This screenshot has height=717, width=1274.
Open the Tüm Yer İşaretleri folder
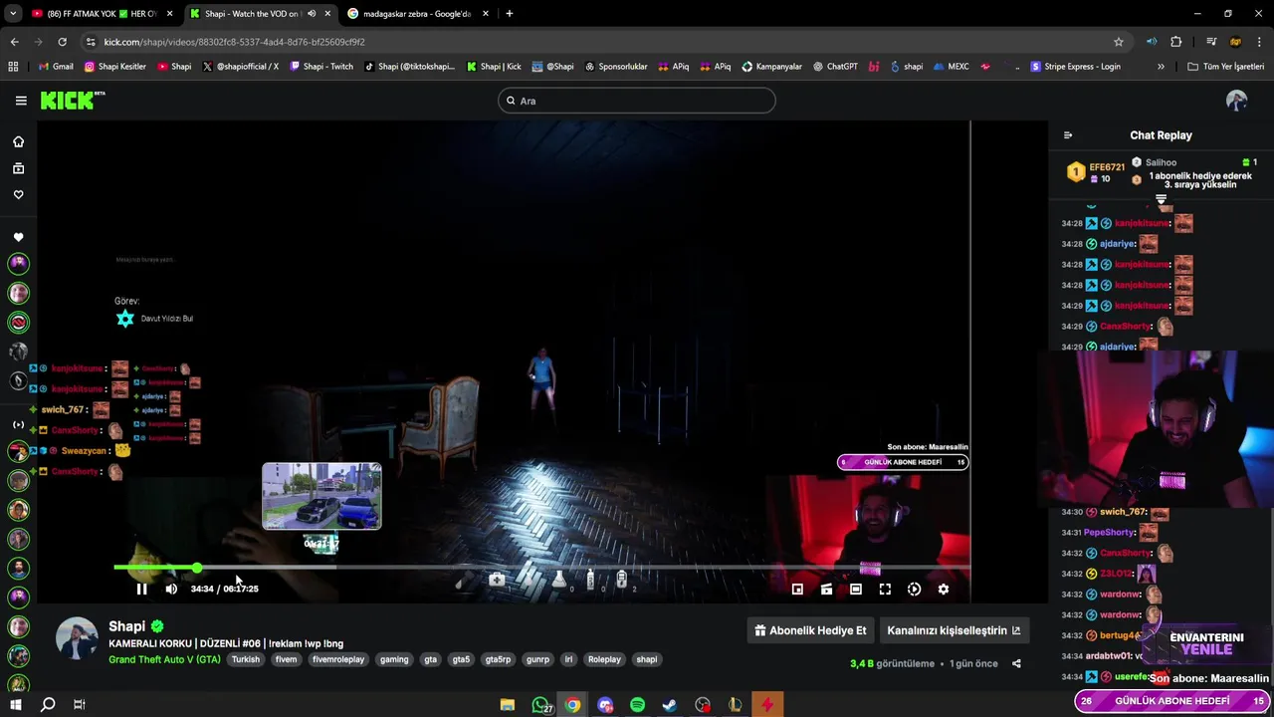1225,67
